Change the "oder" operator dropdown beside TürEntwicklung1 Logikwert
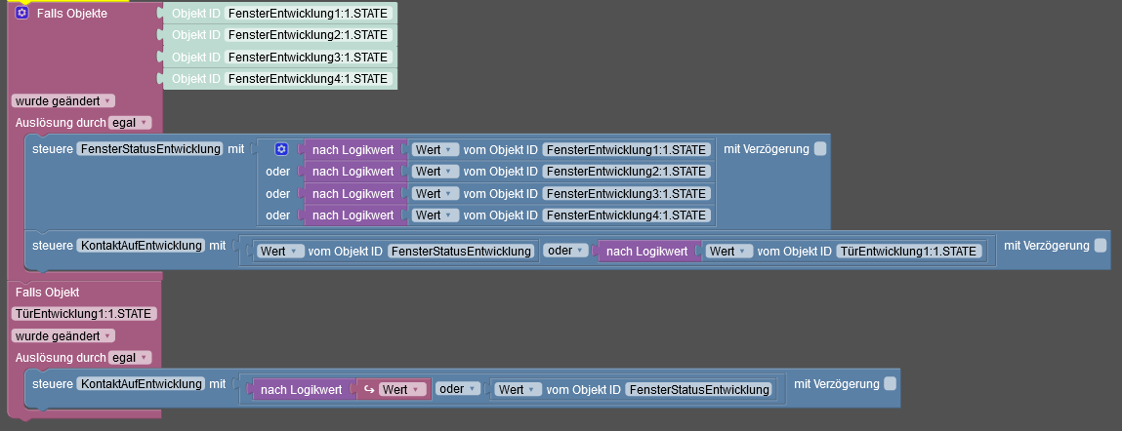This screenshot has height=431, width=1122. click(566, 251)
